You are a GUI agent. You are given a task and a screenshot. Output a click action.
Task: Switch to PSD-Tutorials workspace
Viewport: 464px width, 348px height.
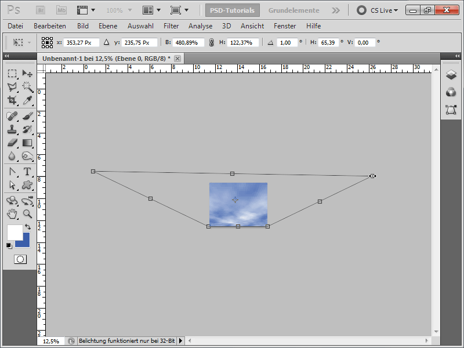233,10
